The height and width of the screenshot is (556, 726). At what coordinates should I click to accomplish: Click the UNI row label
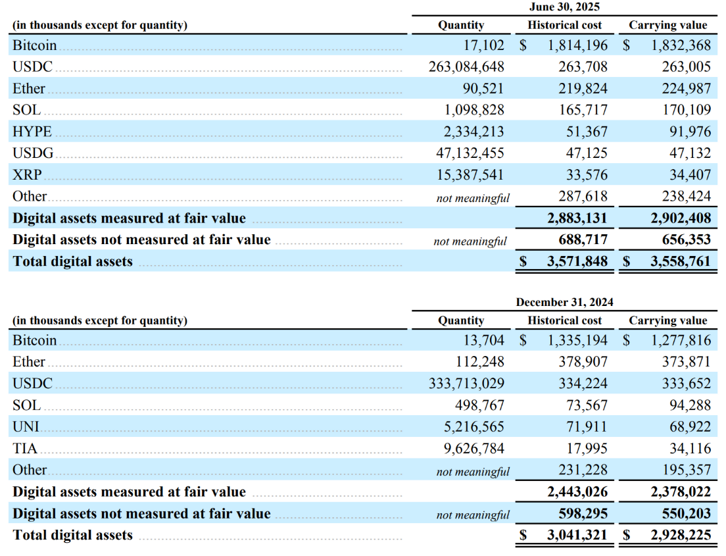click(26, 427)
